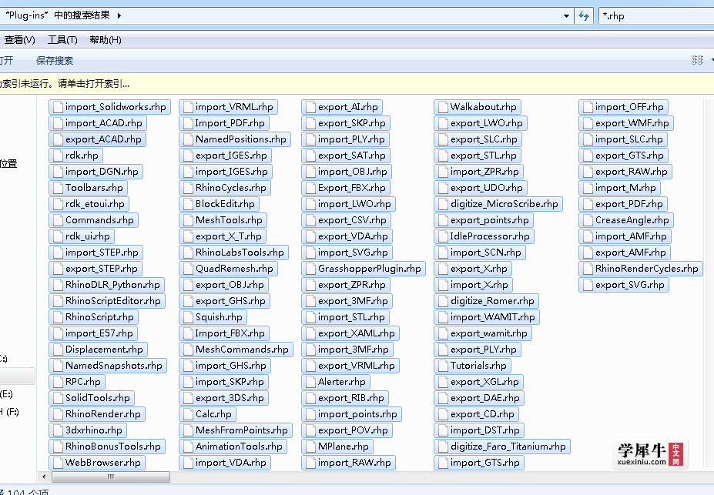Select the import_ACAD.rhp file icon
This screenshot has height=495, width=714.
point(58,123)
